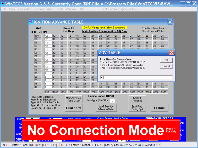This screenshot has width=198, height=148.
Task: Select the 2500 RPM column header
Action: point(95,92)
